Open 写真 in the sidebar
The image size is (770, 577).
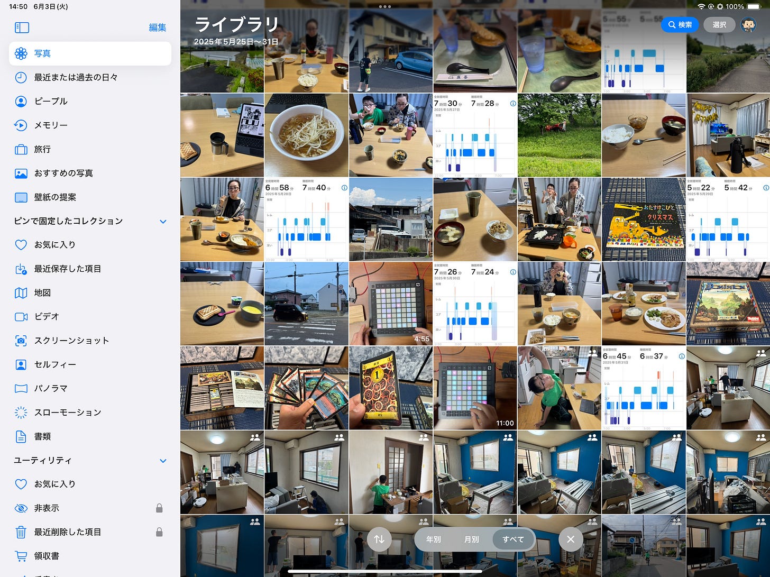[x=90, y=53]
